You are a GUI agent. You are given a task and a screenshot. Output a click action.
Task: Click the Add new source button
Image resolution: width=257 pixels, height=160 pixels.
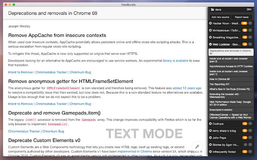(220, 17)
